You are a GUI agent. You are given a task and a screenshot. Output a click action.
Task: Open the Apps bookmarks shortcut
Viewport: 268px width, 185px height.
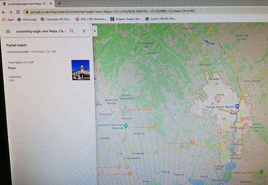(x=8, y=20)
